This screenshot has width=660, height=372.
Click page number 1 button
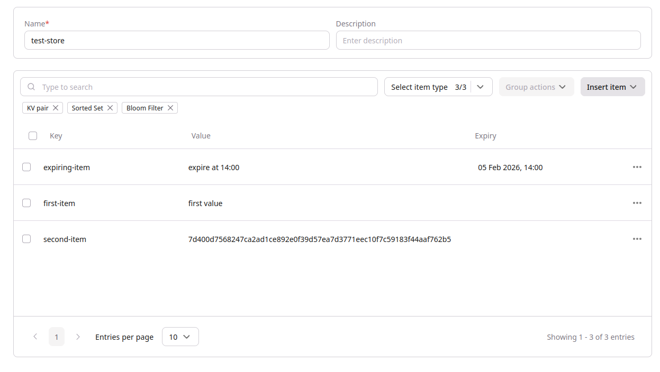(x=57, y=337)
